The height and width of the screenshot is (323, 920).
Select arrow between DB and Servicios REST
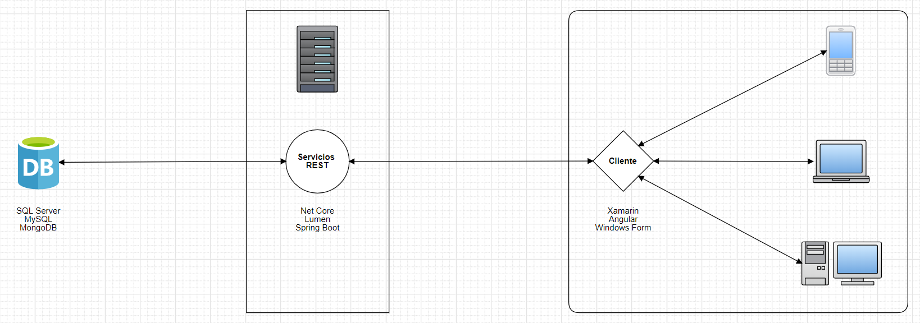168,162
